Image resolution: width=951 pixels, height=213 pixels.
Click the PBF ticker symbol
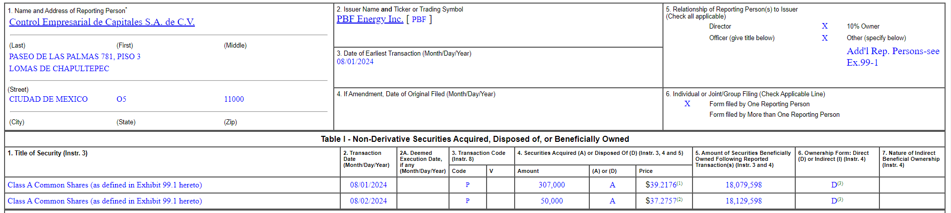[419, 20]
